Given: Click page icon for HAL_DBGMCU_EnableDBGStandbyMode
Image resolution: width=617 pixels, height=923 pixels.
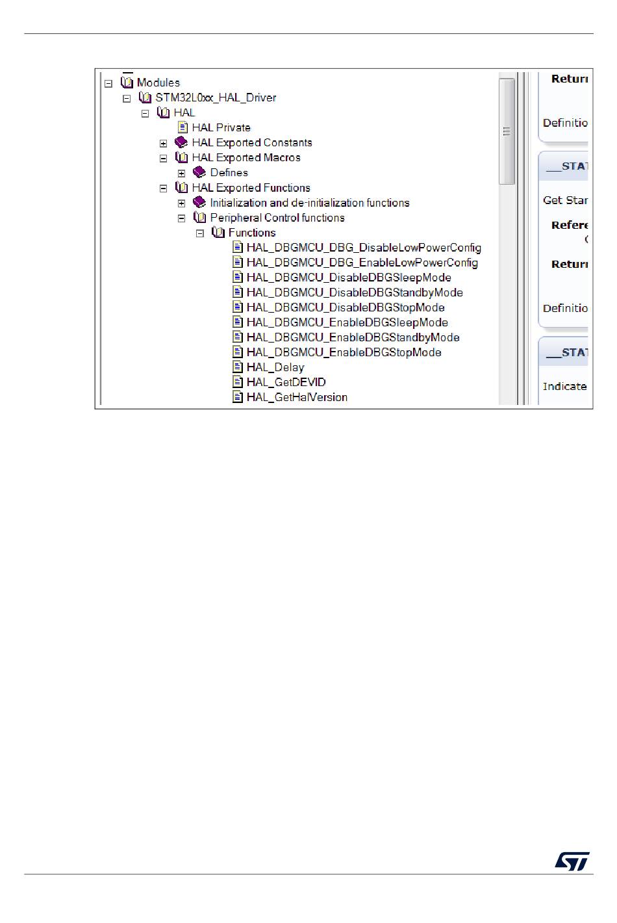Looking at the screenshot, I should [x=238, y=337].
